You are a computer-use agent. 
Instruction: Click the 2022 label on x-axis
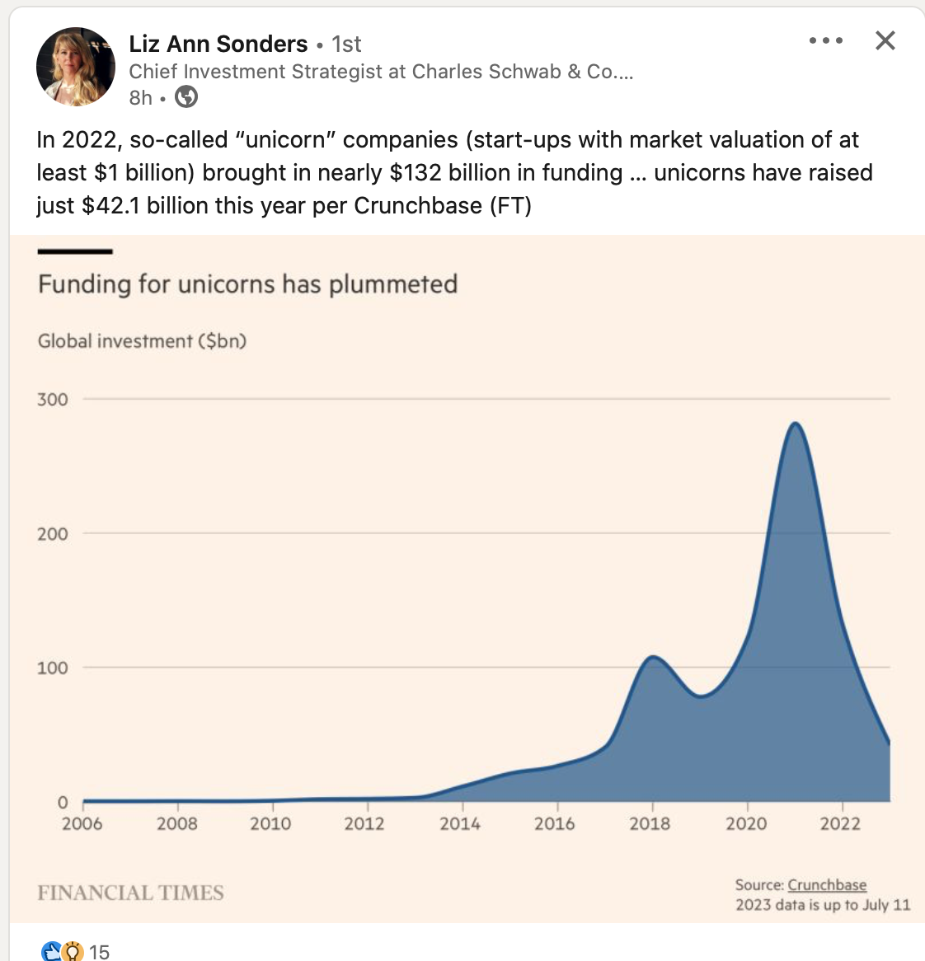(x=840, y=823)
